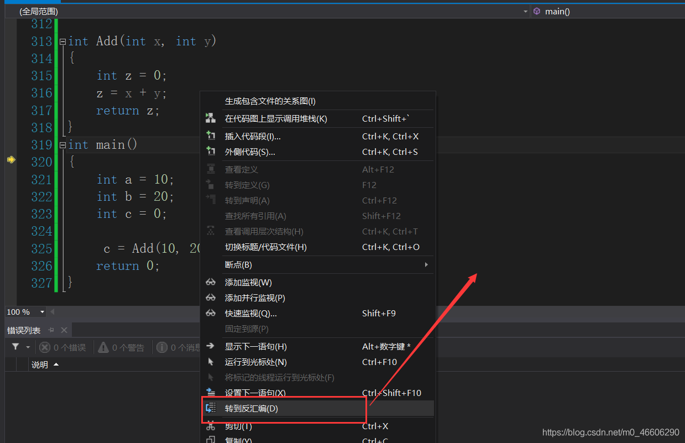Close the 错误列表 panel
This screenshot has width=685, height=443.
[64, 330]
